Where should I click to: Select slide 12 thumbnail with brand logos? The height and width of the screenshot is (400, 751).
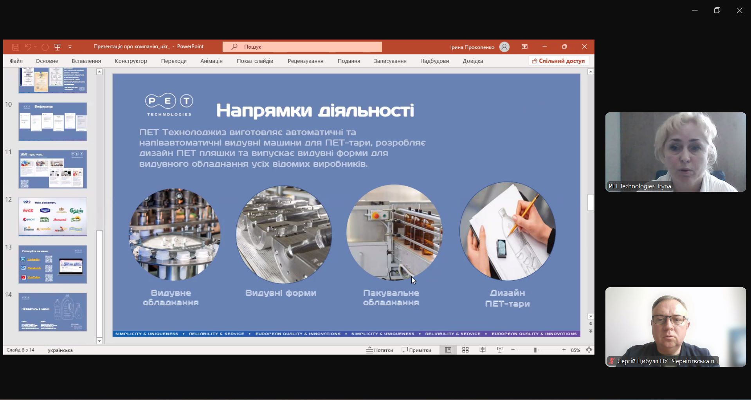pyautogui.click(x=52, y=216)
